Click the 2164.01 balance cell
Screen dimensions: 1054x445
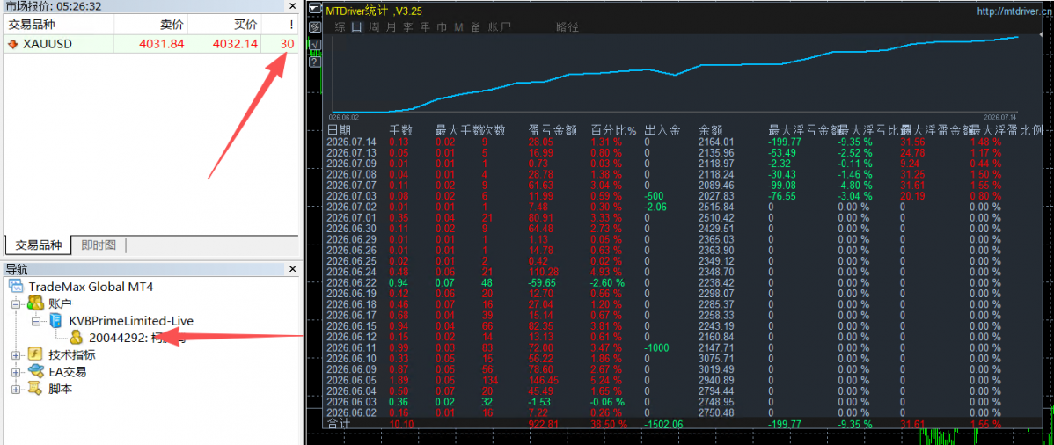coord(716,142)
